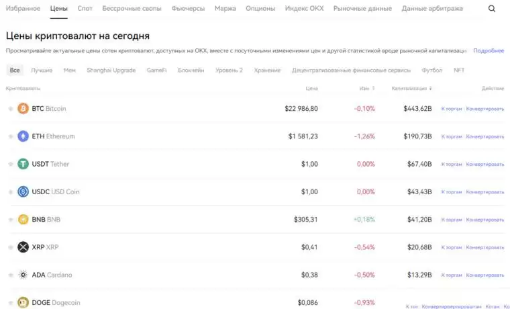Click Конвертировать for Ethereum

(485, 136)
